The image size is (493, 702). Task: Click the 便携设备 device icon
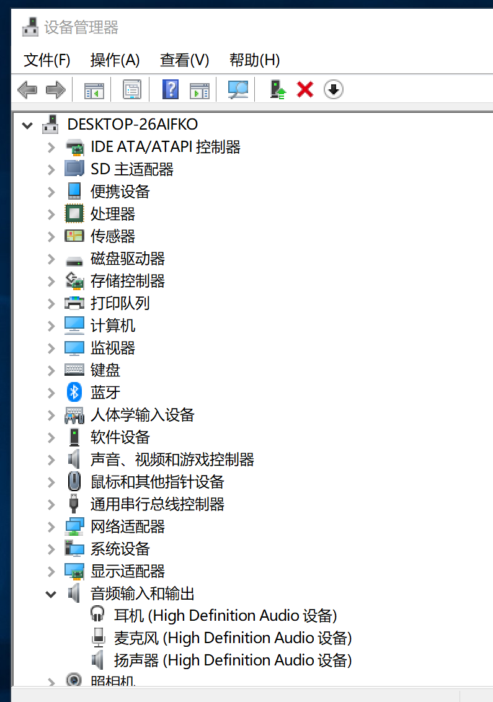click(74, 191)
